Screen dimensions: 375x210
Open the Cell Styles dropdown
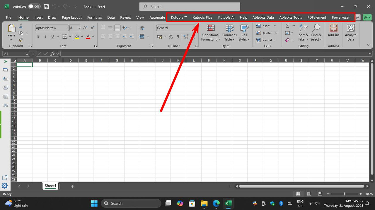coord(244,32)
